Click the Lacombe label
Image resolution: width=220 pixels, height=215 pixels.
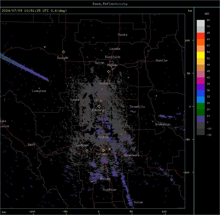115,49
